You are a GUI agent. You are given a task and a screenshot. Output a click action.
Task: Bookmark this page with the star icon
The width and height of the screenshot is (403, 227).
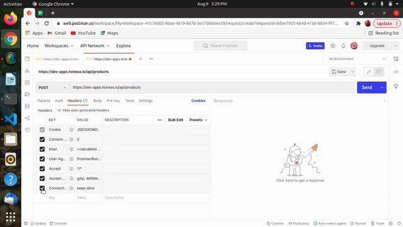point(347,23)
